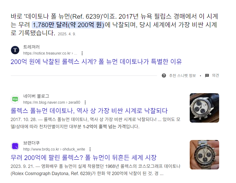236x183 pixels.
Task: Open the three-dot menu beside m.blog.naver.com
Action: pyautogui.click(x=85, y=102)
